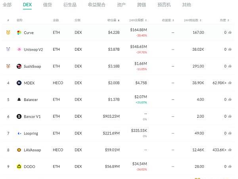Like Balancer with its thumbs-up icon
The height and width of the screenshot is (179, 238).
(230, 99)
